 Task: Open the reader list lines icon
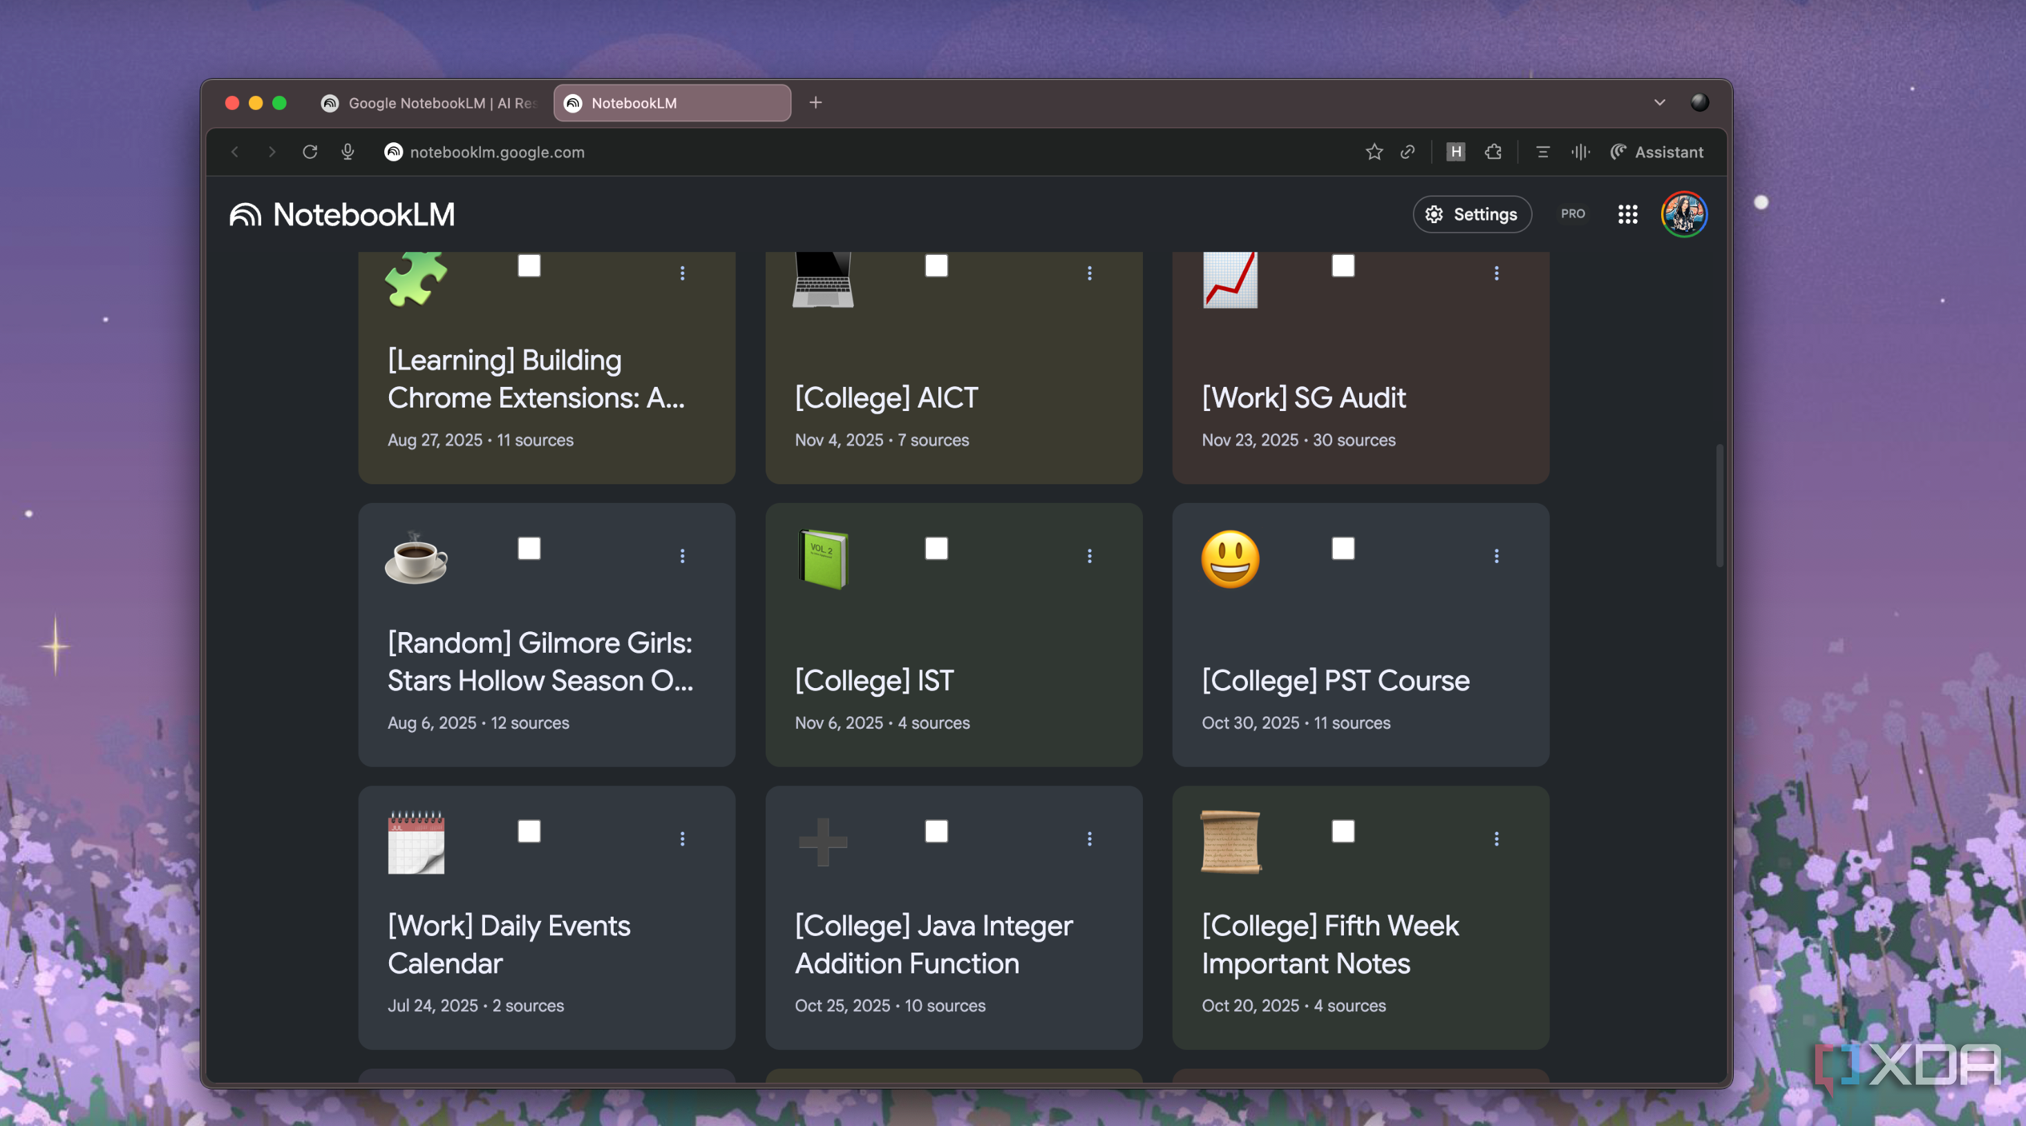tap(1542, 152)
